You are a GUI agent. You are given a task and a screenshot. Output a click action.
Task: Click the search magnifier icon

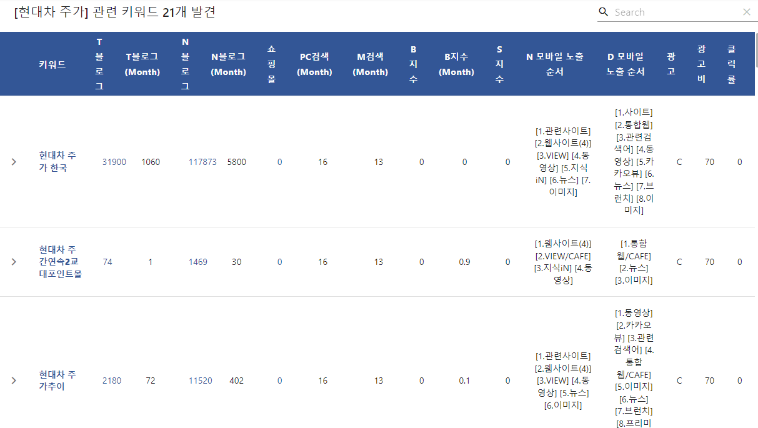603,12
